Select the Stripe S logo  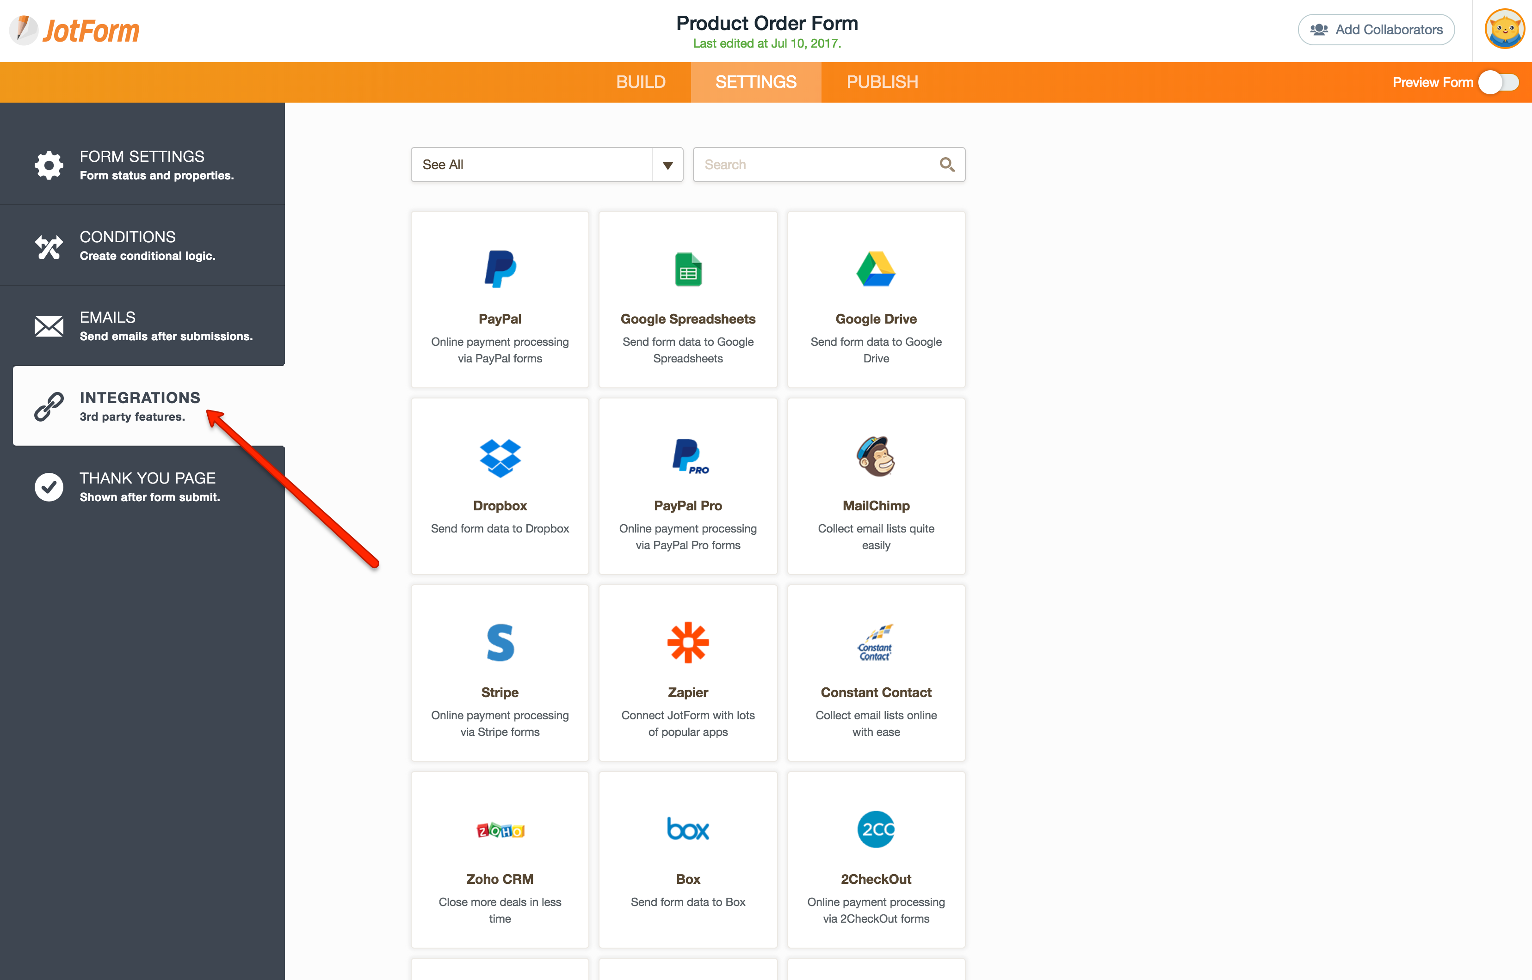click(x=500, y=643)
